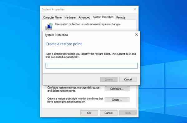Screen dimensions: 187x123
Task: Click the greyed-out Apply button
Action: 128,113
